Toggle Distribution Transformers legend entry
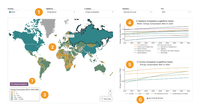The height and width of the screenshot is (112, 200). point(167,47)
